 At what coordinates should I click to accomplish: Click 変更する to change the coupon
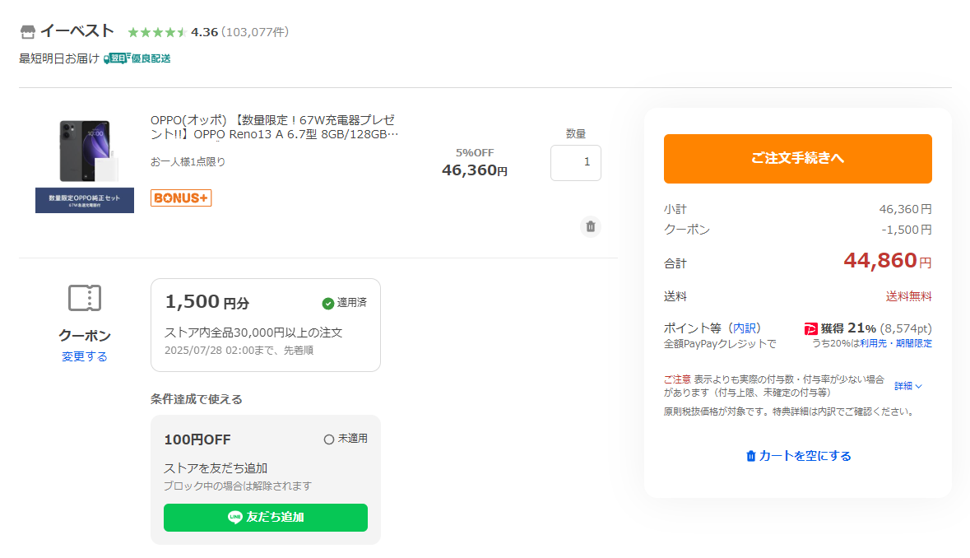pos(85,356)
